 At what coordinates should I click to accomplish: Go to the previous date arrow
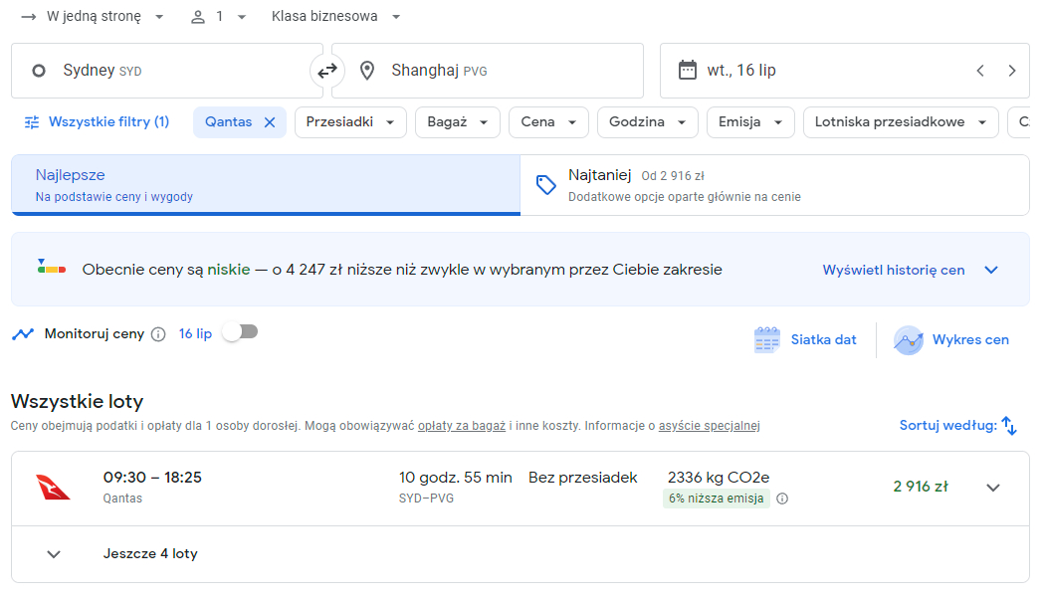[980, 71]
